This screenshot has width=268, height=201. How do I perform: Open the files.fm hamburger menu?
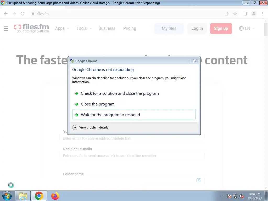6,28
